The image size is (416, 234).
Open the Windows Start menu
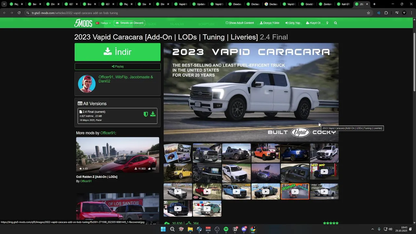[163, 229]
